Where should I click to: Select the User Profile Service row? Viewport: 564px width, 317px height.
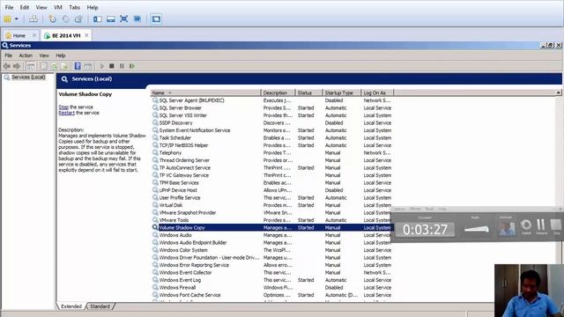click(x=272, y=197)
